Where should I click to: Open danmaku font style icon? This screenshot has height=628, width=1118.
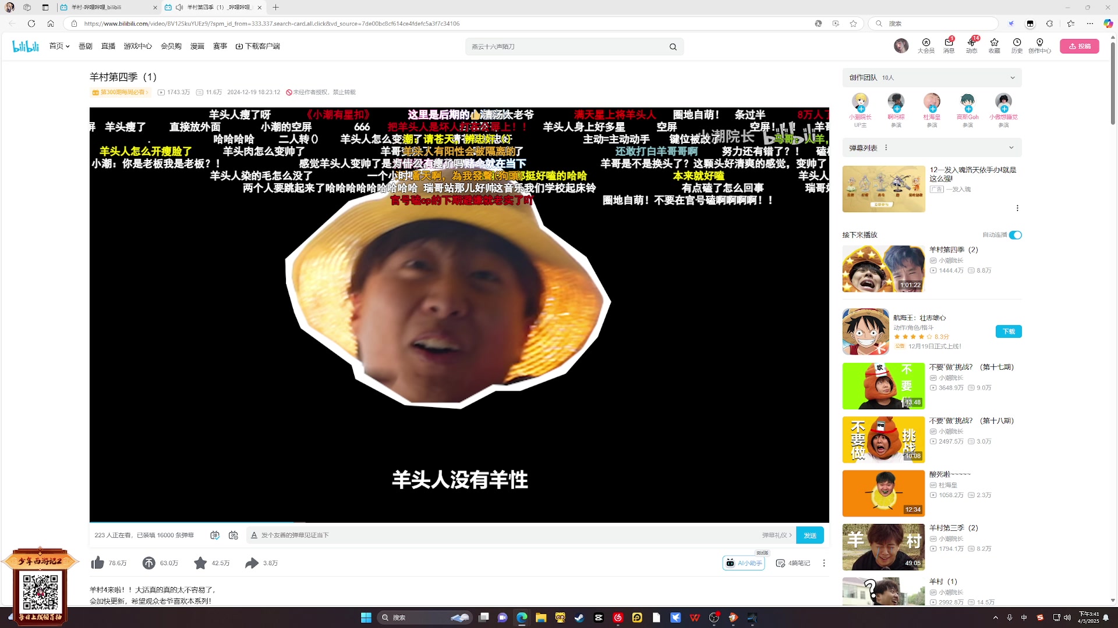254,535
